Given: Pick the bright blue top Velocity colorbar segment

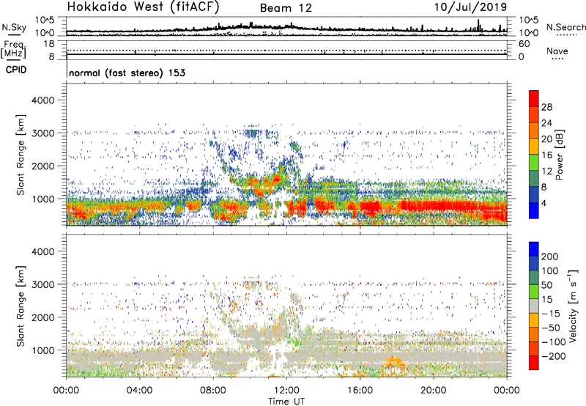Looking at the screenshot, I should click(534, 249).
